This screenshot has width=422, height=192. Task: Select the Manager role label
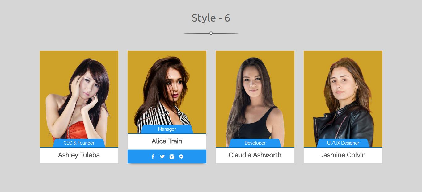click(x=167, y=129)
